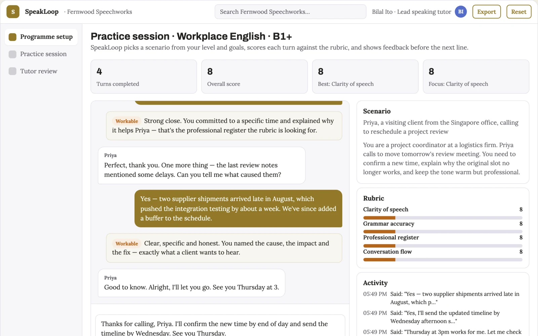This screenshot has height=336, width=538.
Task: Click the reply text box starting 'Thanks for calling'
Action: point(220,326)
